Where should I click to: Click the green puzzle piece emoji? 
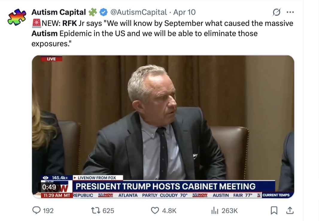click(92, 12)
